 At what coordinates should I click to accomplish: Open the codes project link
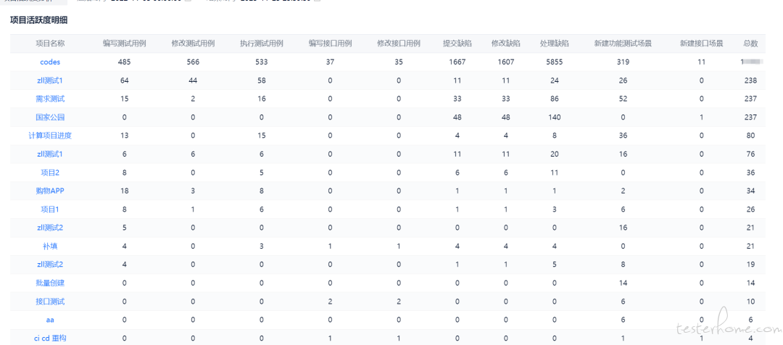coord(50,62)
